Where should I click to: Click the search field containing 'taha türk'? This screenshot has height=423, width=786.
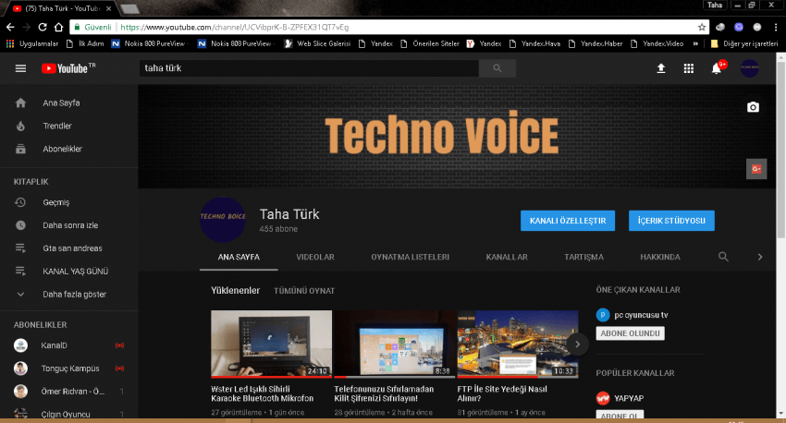[308, 68]
